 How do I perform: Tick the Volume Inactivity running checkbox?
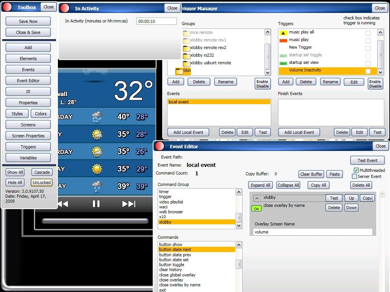coord(368,71)
